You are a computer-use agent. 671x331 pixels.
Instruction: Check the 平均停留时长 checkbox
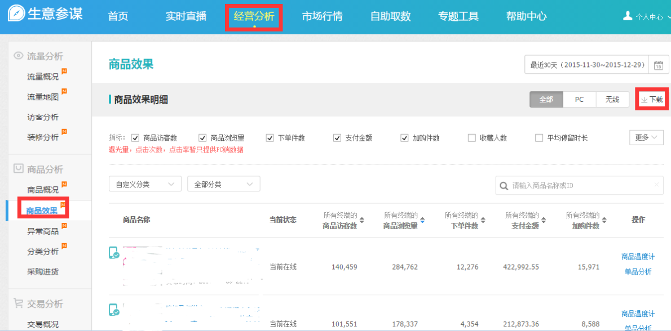(539, 138)
